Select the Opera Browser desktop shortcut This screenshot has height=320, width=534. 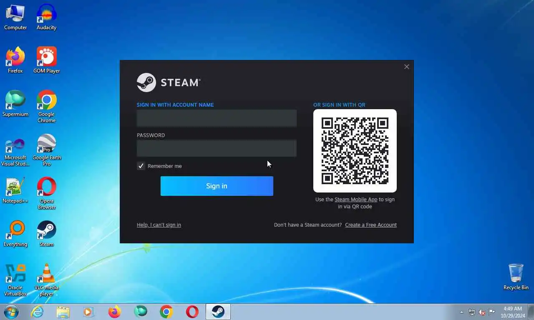pos(46,194)
